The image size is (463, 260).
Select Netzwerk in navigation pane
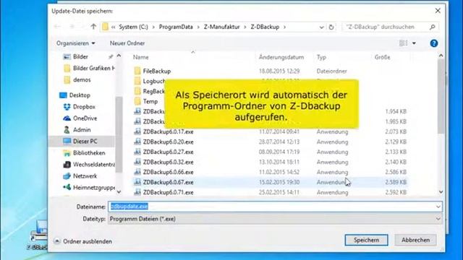click(80, 176)
